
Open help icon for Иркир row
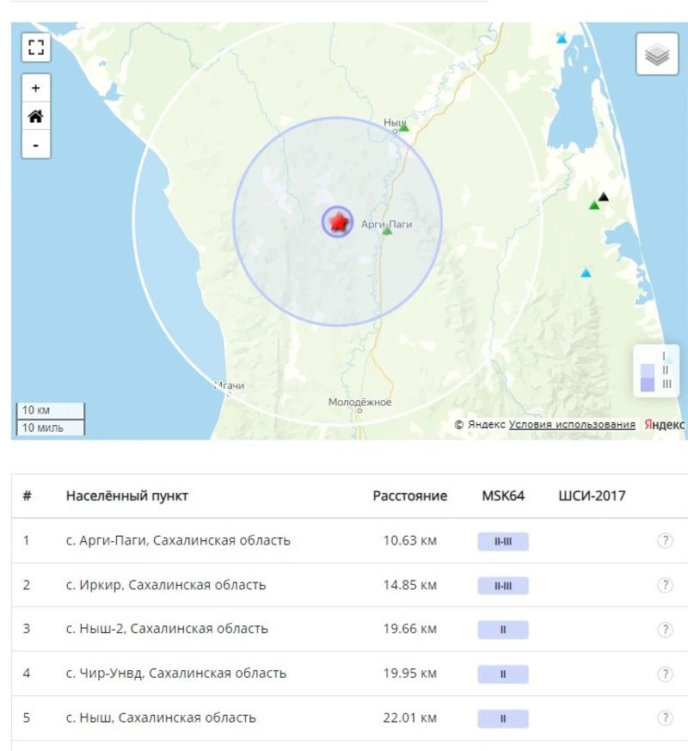click(x=664, y=586)
